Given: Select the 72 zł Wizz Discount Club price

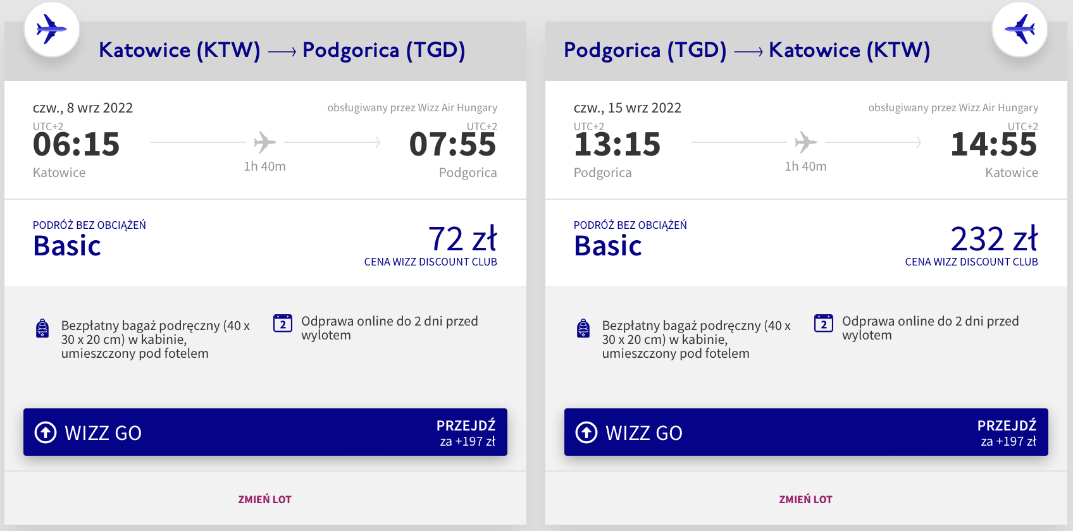Looking at the screenshot, I should click(462, 240).
